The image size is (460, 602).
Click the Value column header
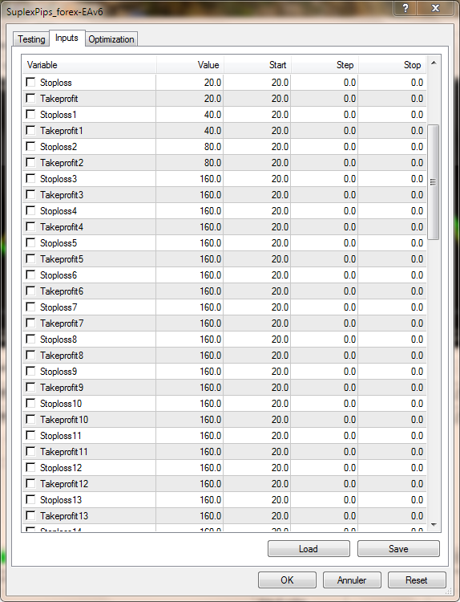[x=190, y=64]
